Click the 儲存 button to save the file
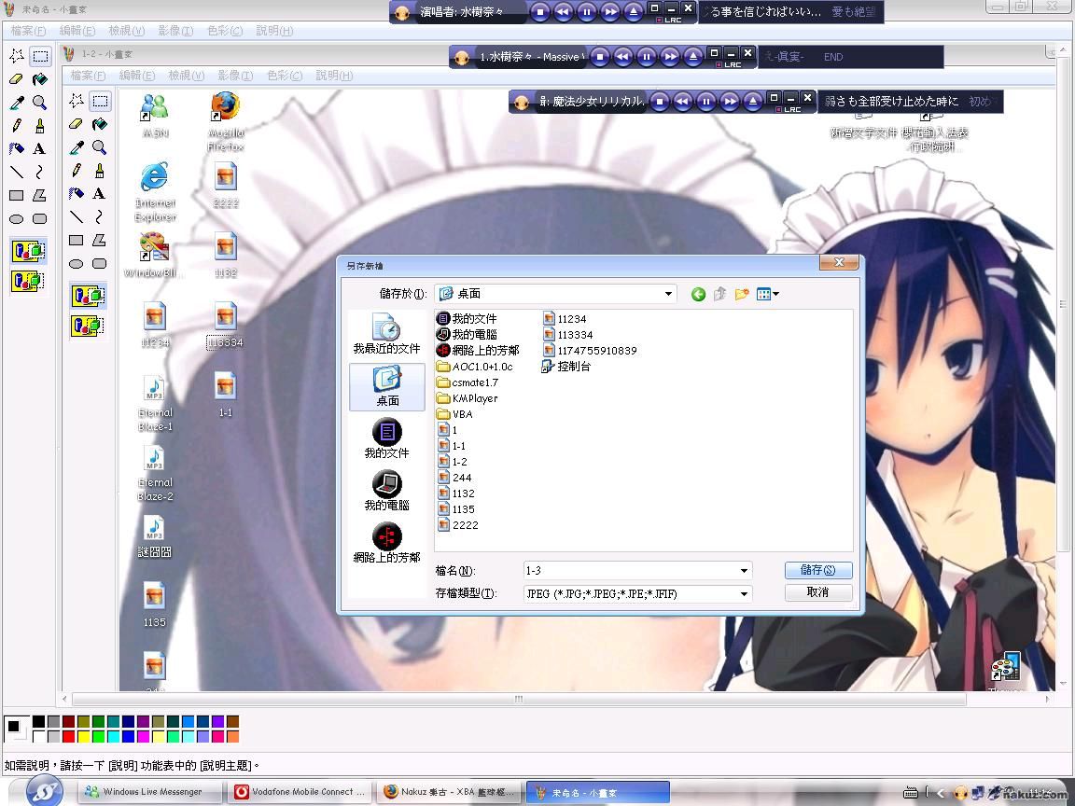Screen dimensions: 1075x806 (x=818, y=570)
